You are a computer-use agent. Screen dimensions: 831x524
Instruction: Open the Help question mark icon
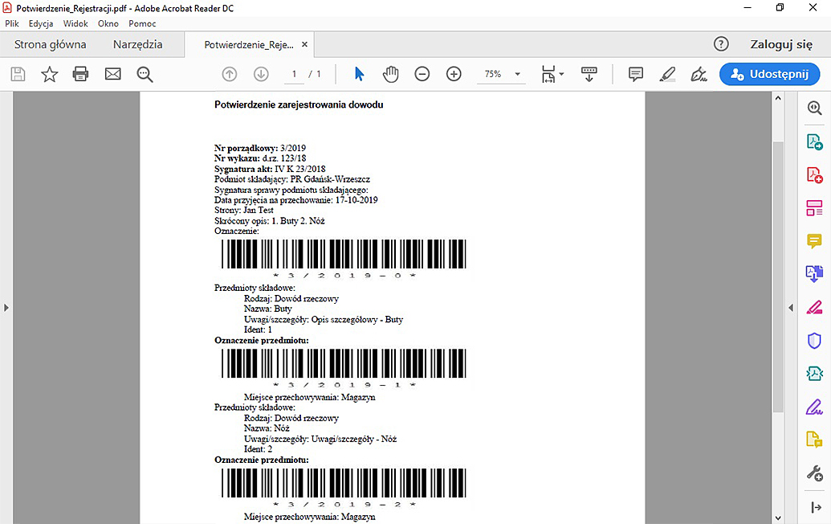click(721, 44)
